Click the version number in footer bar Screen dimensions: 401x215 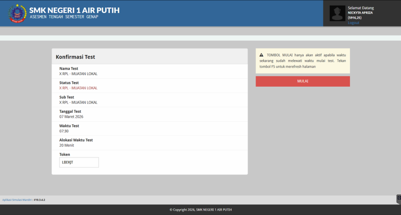pyautogui.click(x=40, y=199)
